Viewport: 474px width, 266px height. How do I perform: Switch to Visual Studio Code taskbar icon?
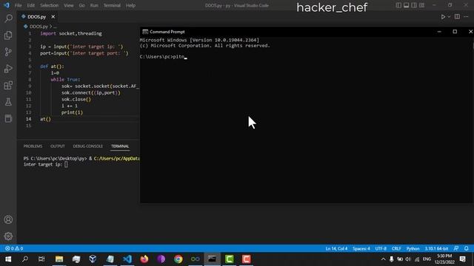pyautogui.click(x=127, y=259)
